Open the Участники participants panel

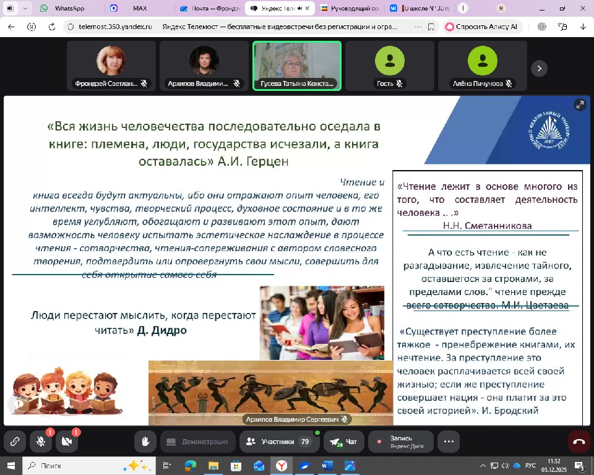click(278, 442)
